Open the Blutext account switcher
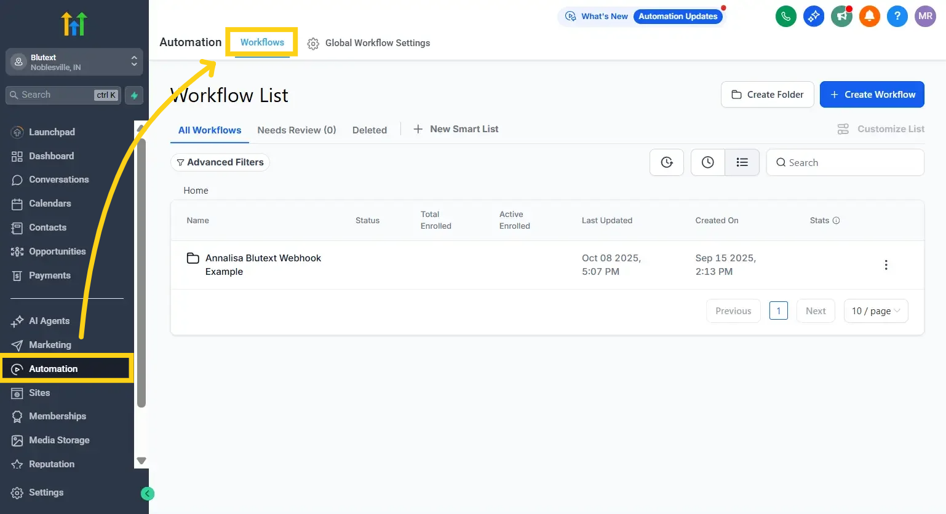 pos(74,62)
